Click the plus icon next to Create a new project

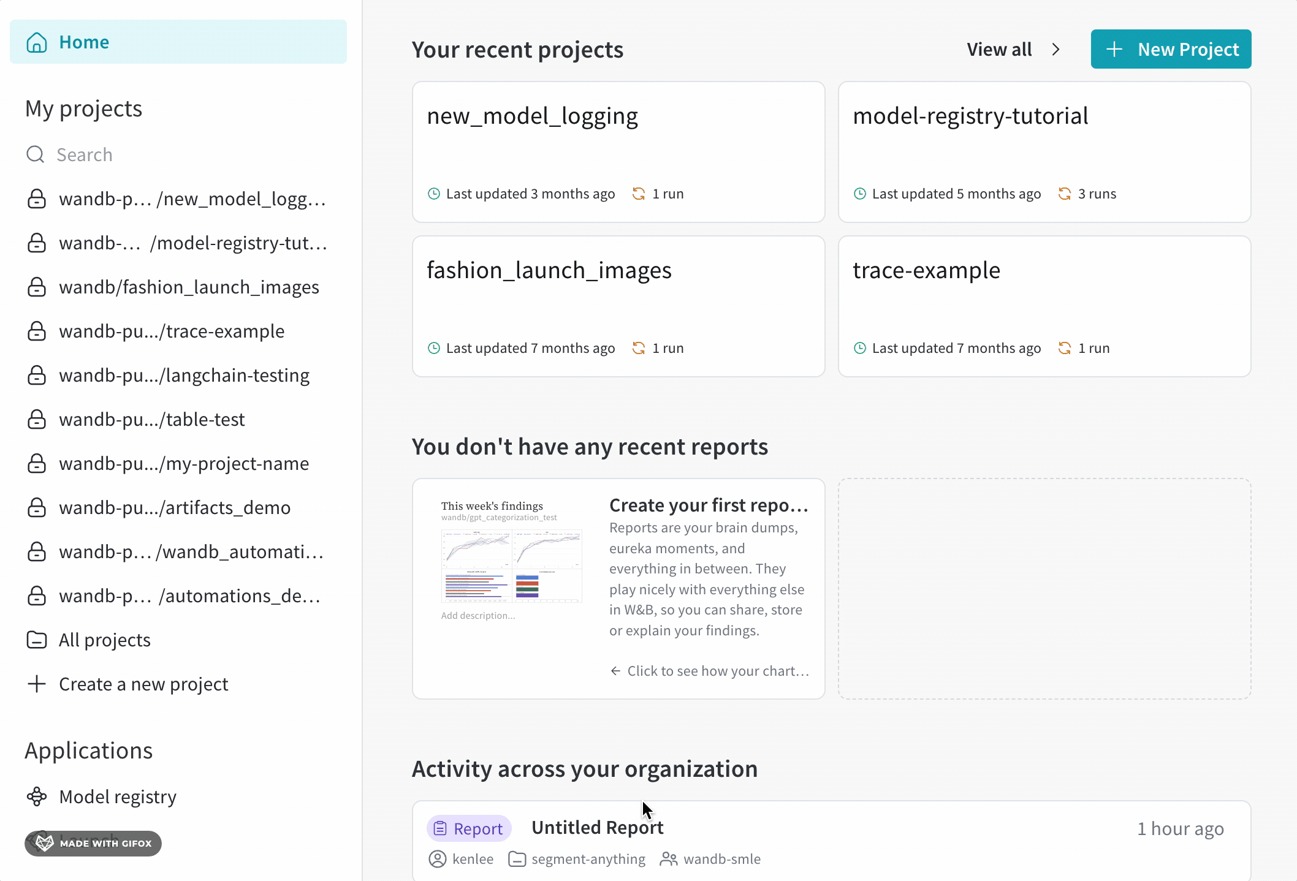click(x=37, y=684)
